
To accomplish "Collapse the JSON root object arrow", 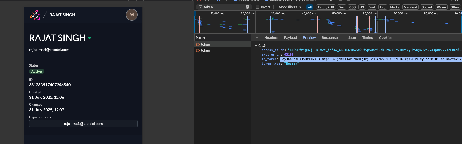I will [x=256, y=46].
